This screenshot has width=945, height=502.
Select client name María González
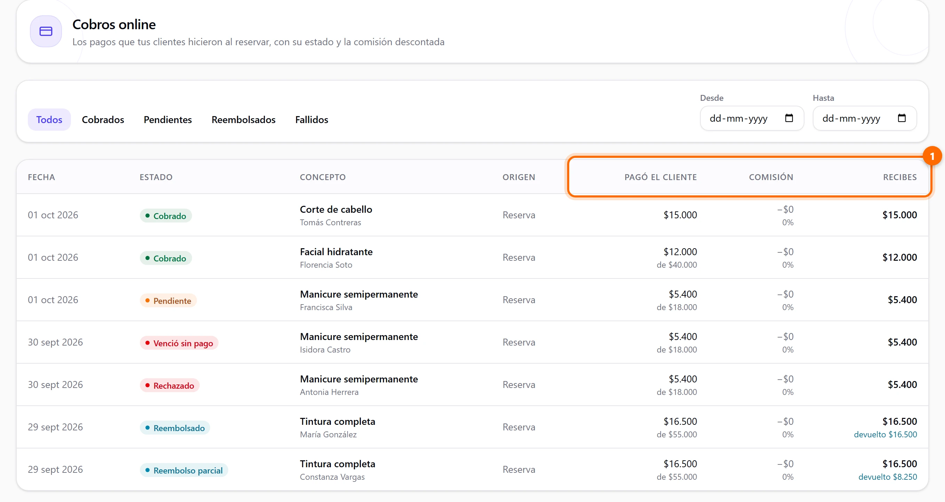click(x=328, y=435)
